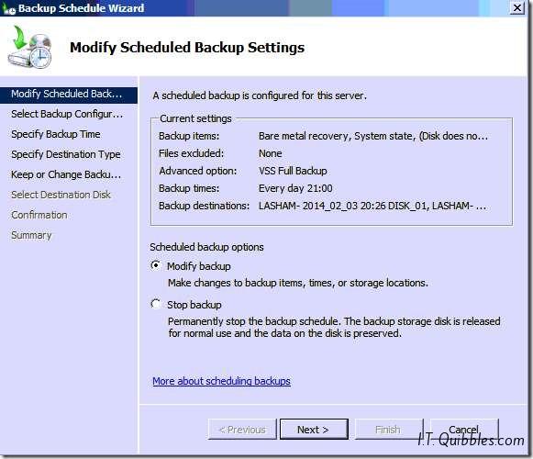The height and width of the screenshot is (459, 533).
Task: Click the Select Destination Disk step
Action: click(x=61, y=195)
